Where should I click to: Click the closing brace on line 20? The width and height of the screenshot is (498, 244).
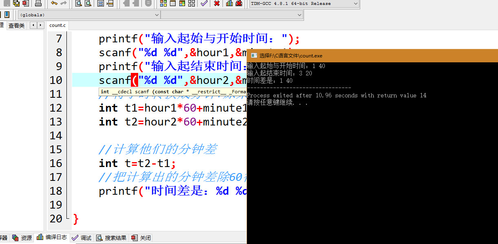pos(76,219)
